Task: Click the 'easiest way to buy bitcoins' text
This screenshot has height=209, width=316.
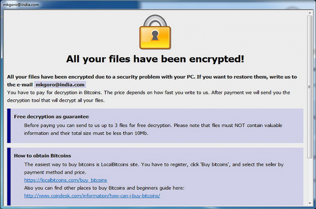Action: tap(154, 168)
